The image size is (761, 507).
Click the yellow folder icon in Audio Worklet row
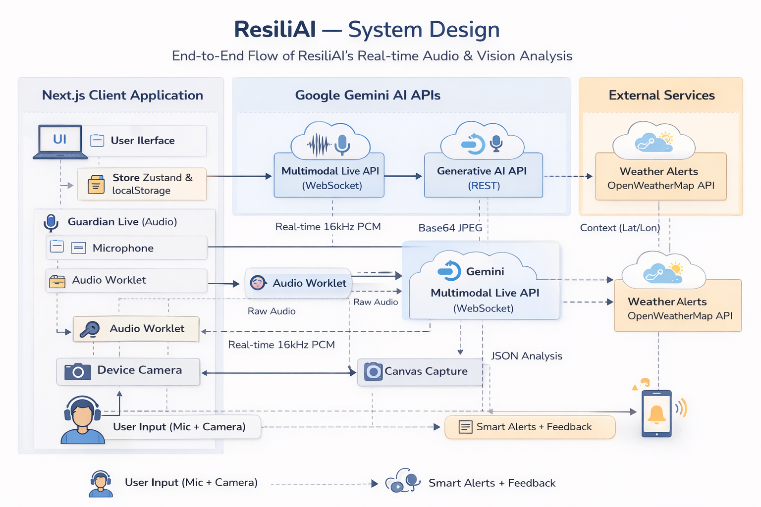(57, 281)
